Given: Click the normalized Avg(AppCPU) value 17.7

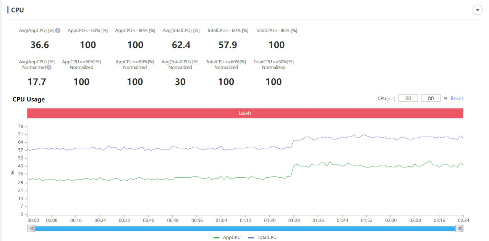Looking at the screenshot, I should (x=37, y=82).
